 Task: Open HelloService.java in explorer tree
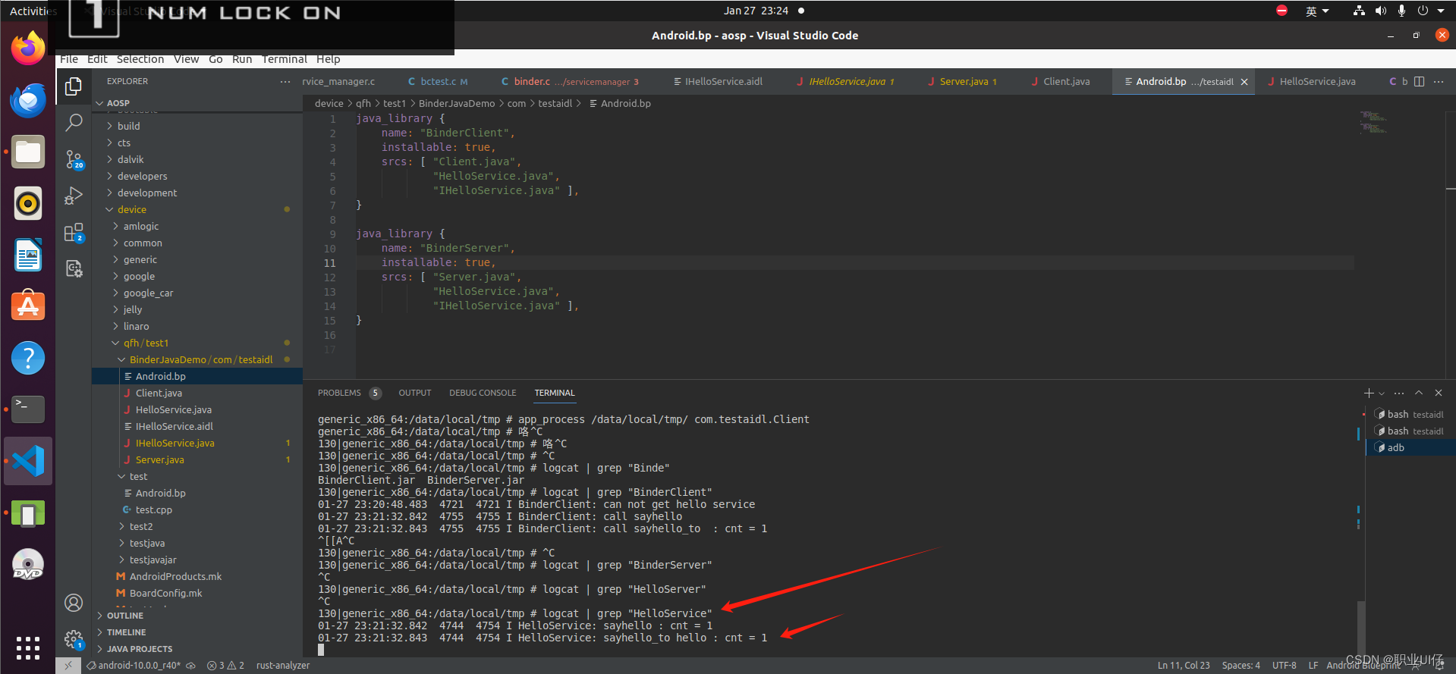tap(174, 409)
